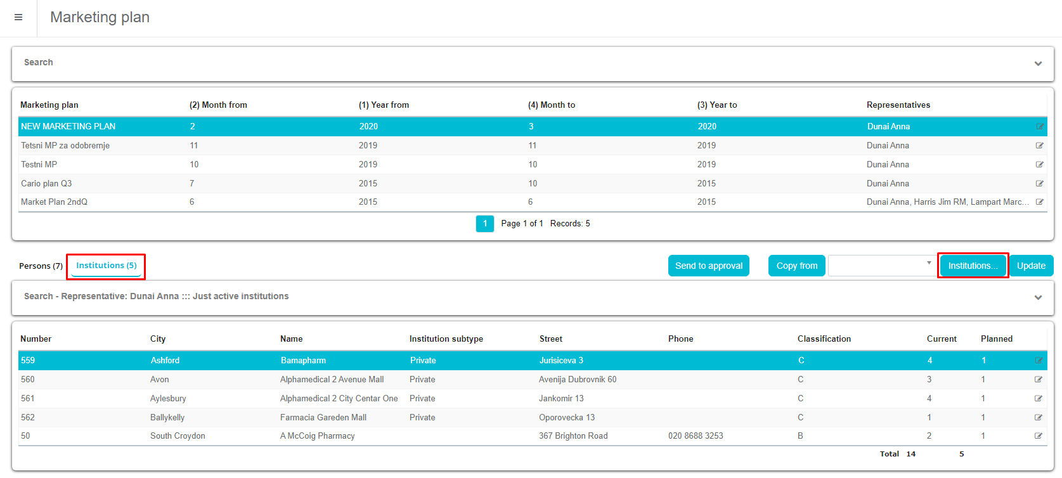Screen dimensions: 1062x478
Task: Click the Institutions... button
Action: pyautogui.click(x=972, y=266)
